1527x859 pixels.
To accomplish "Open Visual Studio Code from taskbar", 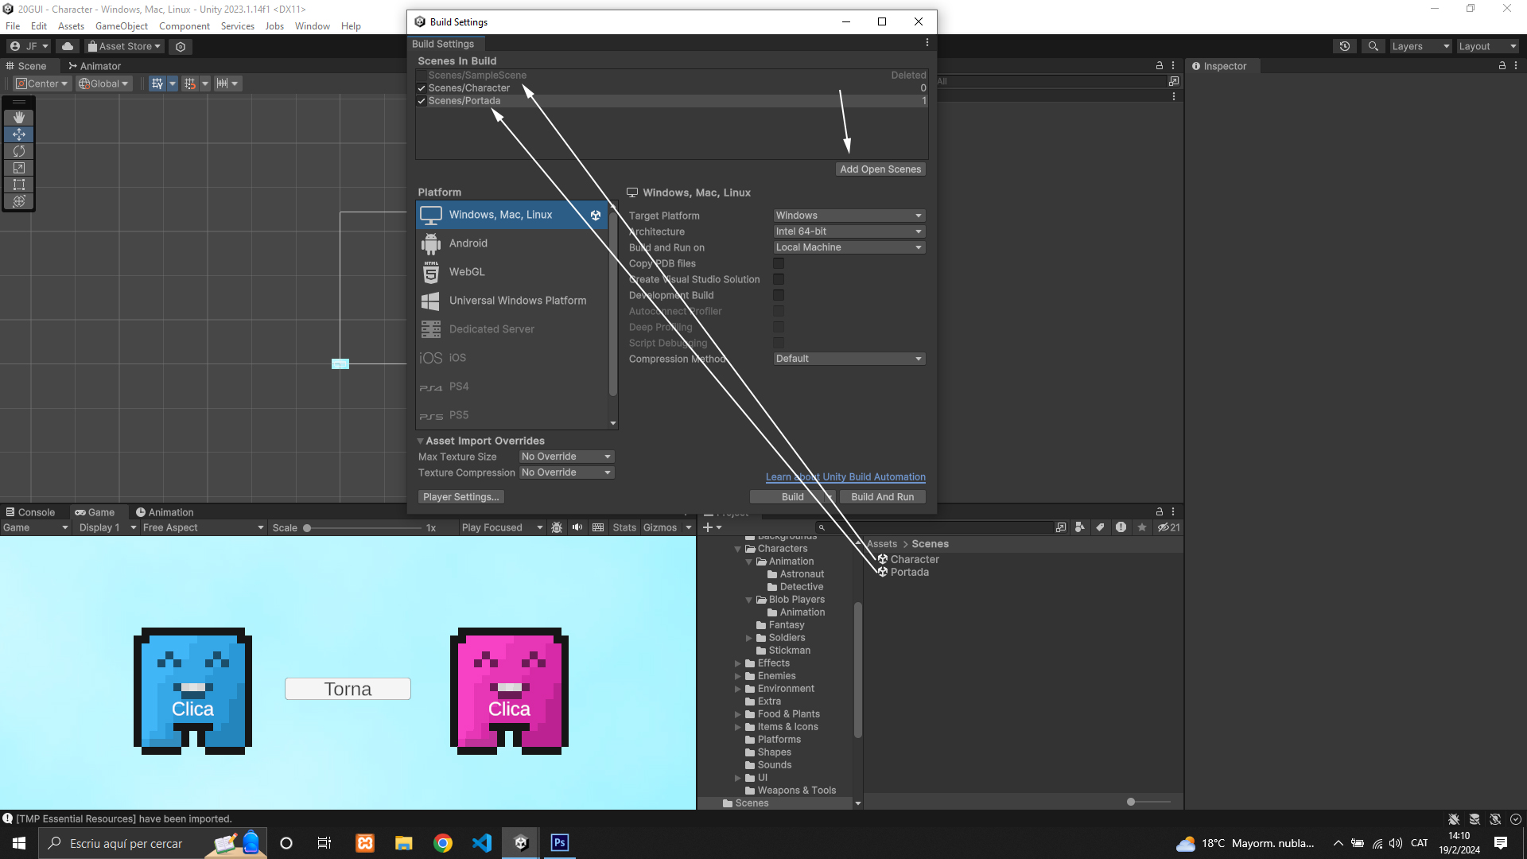I will [x=482, y=843].
